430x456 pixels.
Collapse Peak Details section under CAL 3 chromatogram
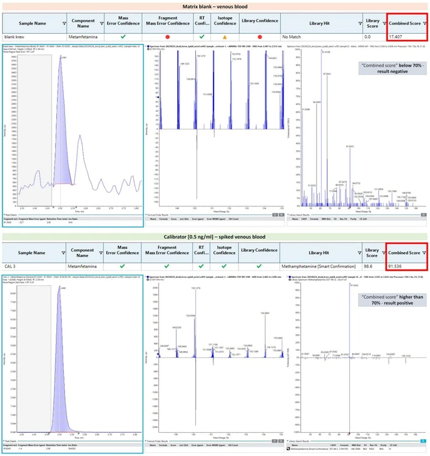[4, 441]
